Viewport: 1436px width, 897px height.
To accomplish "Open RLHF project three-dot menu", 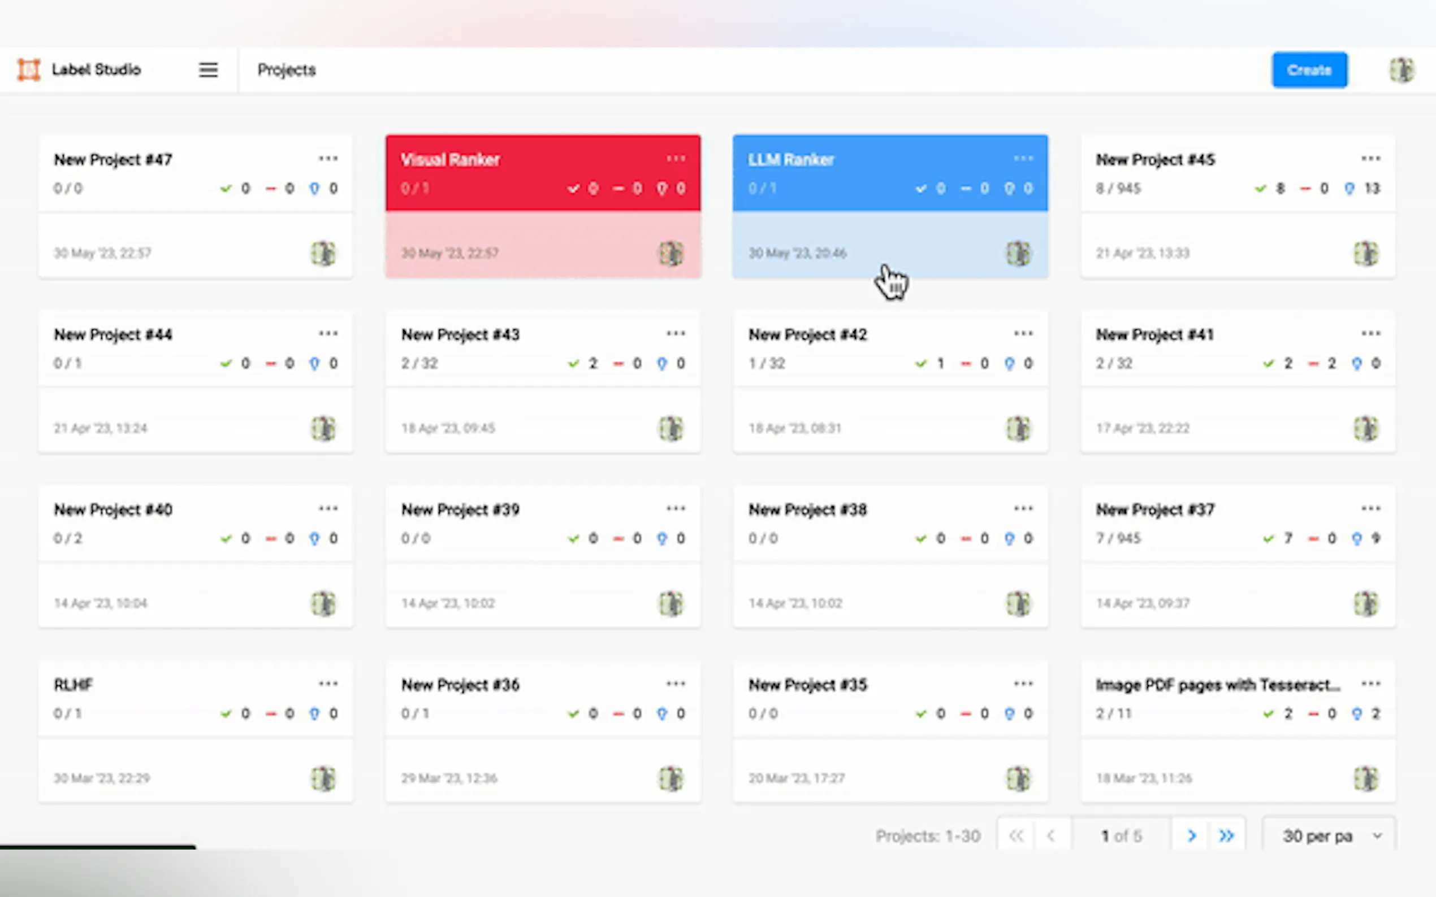I will point(328,683).
